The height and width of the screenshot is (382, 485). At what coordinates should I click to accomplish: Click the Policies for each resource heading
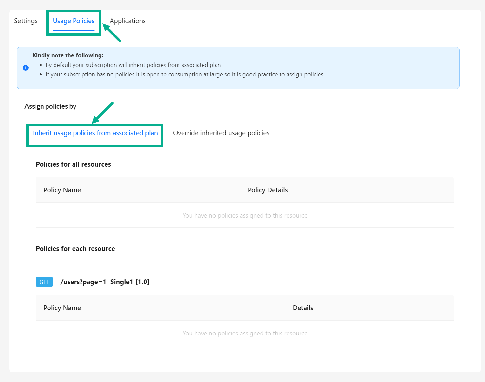tap(75, 248)
